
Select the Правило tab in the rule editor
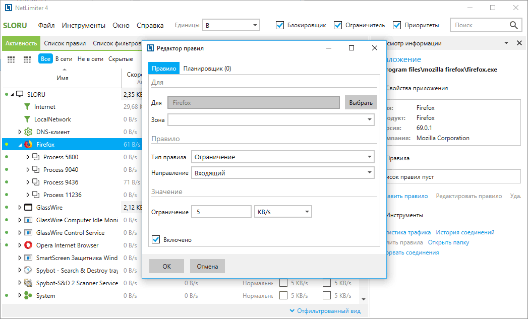tap(164, 69)
